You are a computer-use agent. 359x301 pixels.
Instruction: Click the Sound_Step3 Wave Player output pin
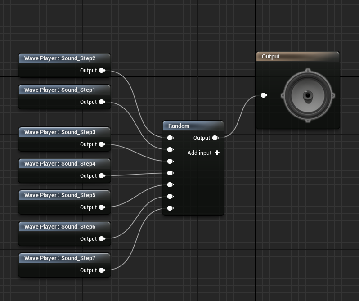point(102,144)
